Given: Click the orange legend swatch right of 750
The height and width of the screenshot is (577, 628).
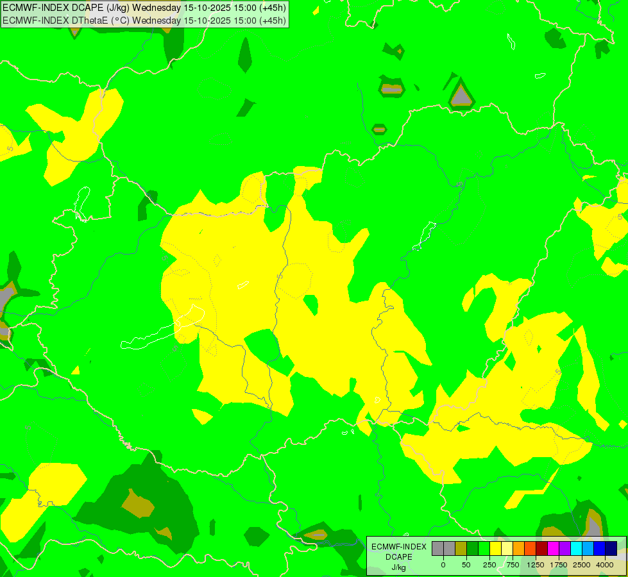Looking at the screenshot, I should click(519, 549).
